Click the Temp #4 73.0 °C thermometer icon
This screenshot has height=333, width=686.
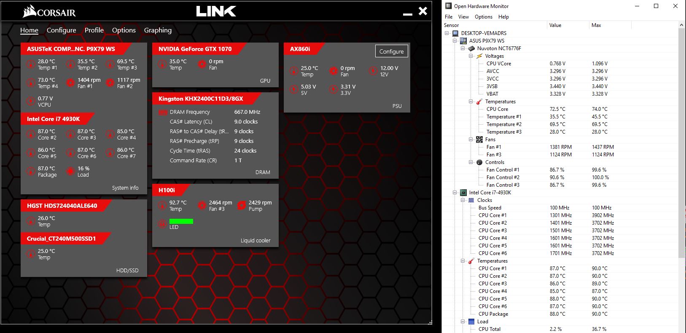[x=31, y=83]
